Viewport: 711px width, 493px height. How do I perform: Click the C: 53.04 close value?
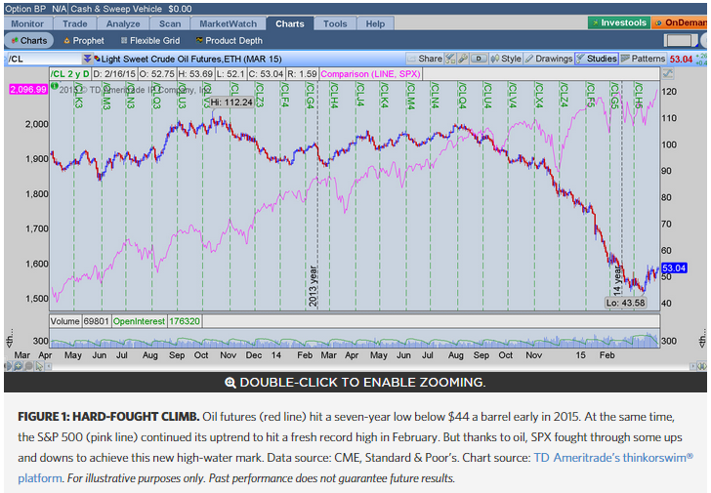pos(267,74)
